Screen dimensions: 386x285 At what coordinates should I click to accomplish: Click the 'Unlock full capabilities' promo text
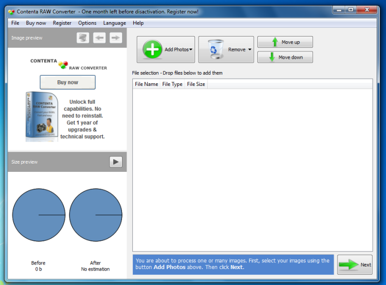click(82, 119)
